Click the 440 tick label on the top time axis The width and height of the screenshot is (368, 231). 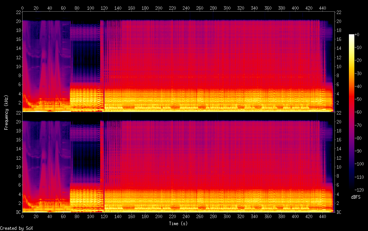tap(323, 7)
